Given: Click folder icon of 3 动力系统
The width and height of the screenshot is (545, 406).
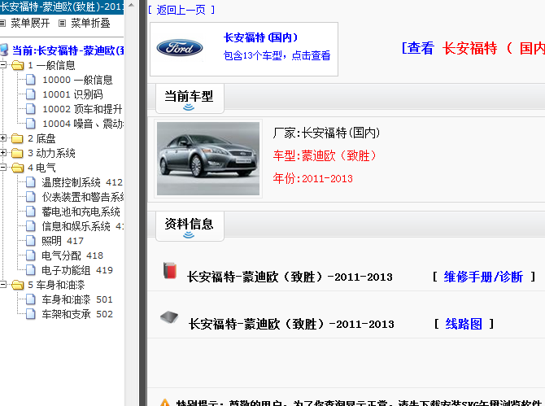Looking at the screenshot, I should coord(17,153).
